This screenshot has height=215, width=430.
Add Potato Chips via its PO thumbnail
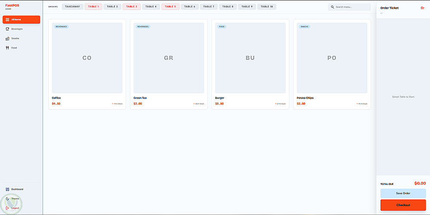tap(332, 58)
